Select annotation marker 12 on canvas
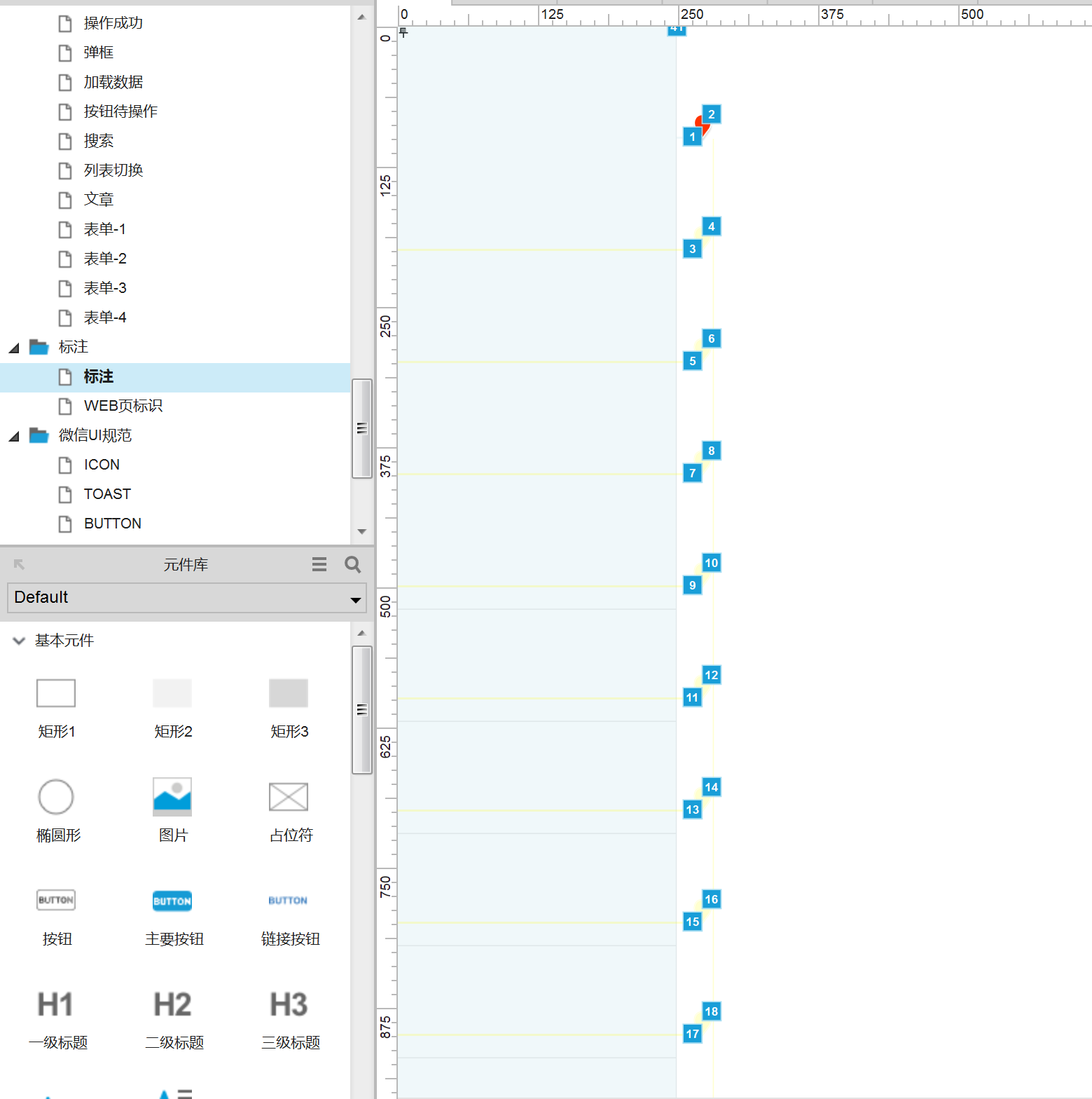 point(712,675)
